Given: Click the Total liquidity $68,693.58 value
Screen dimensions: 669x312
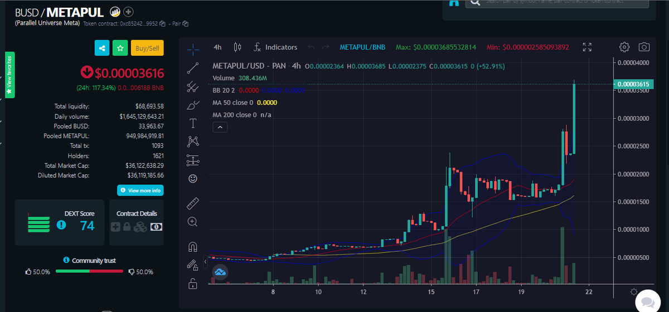Looking at the screenshot, I should 149,106.
